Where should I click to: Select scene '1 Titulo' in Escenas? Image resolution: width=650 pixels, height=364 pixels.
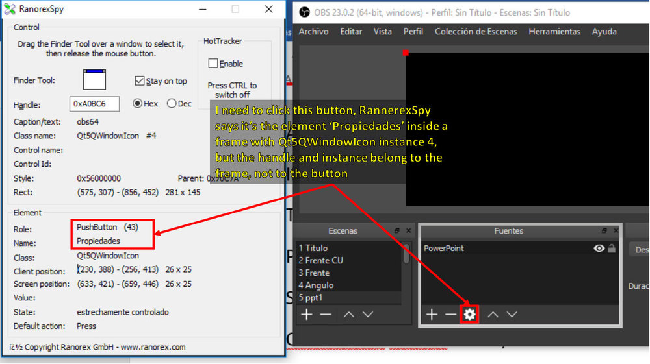(x=348, y=248)
